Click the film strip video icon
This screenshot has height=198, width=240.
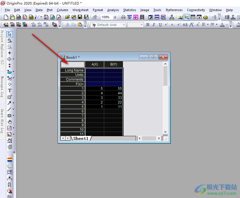point(142,17)
